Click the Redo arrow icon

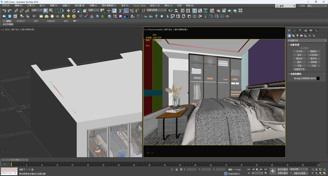point(9,11)
